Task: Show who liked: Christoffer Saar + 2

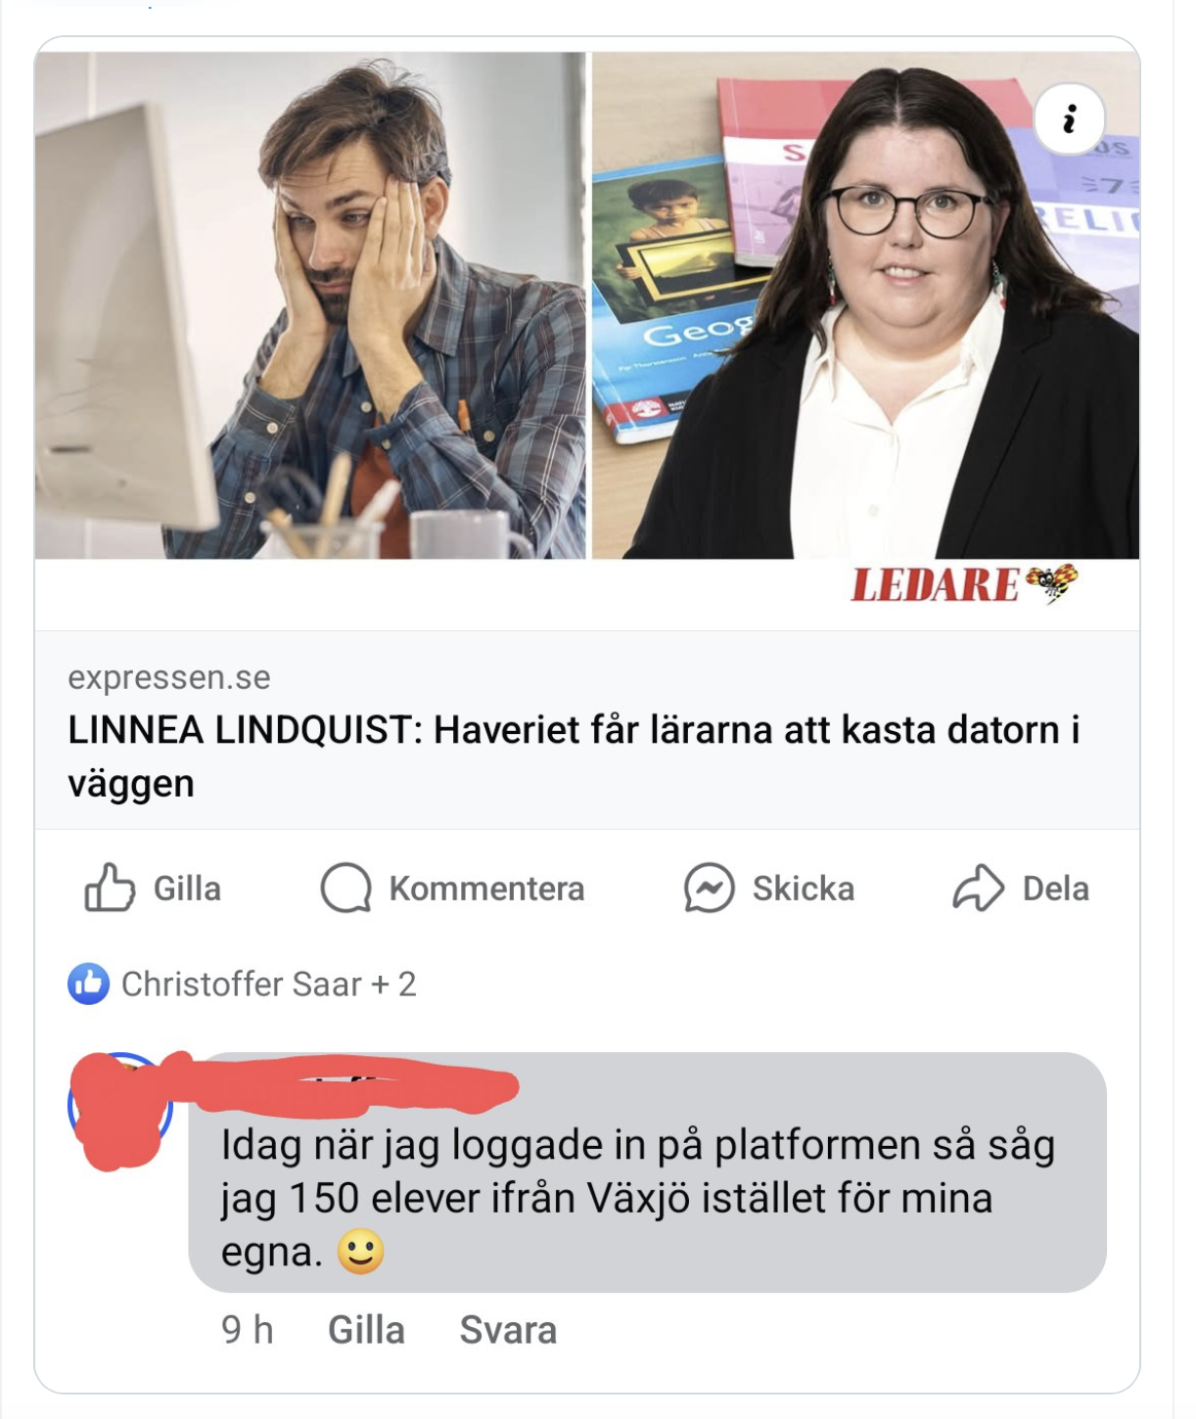Action: pos(269,984)
